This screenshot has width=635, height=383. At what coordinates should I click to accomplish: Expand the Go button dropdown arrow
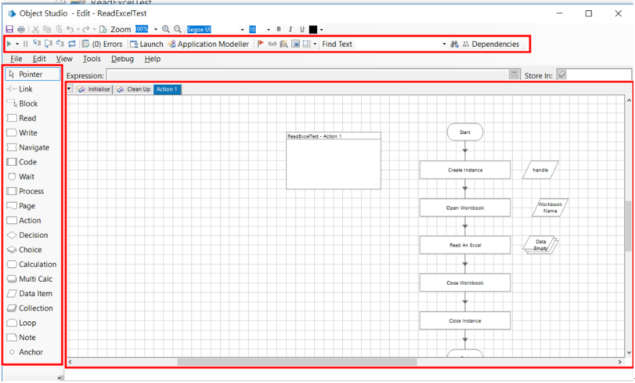tap(17, 44)
